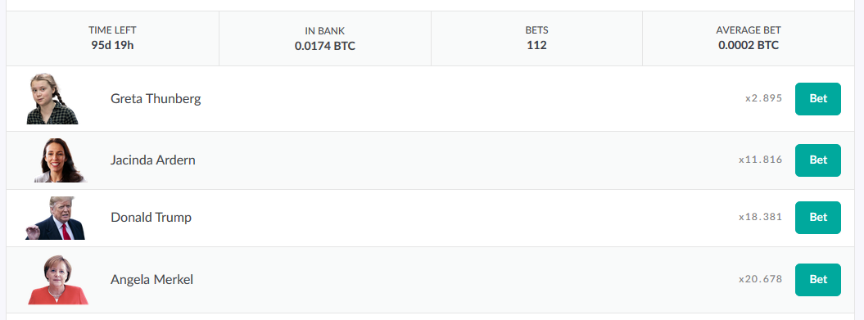
Task: Click the Bet button for Greta Thunberg
Action: tap(817, 99)
